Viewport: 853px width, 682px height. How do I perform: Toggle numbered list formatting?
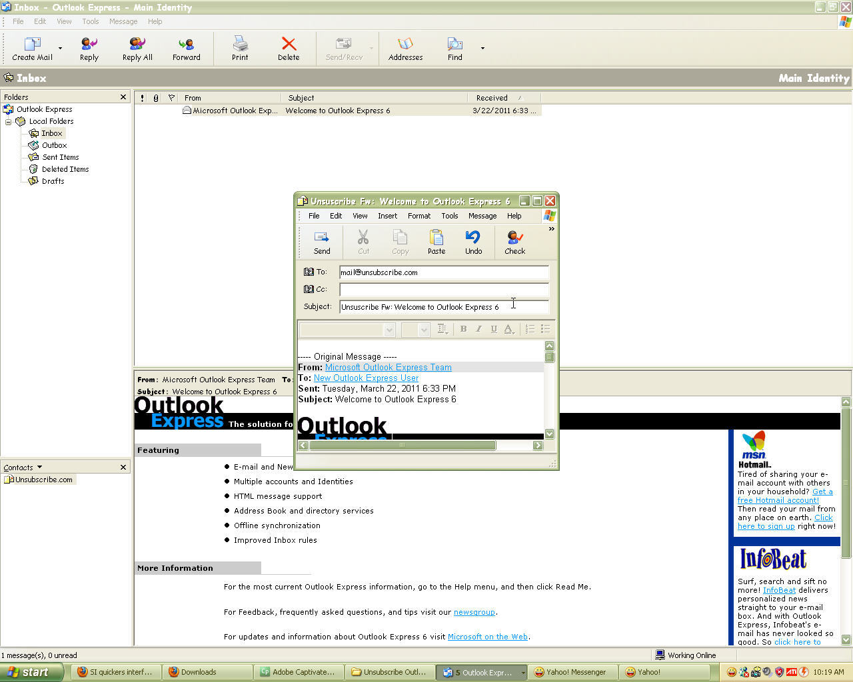530,329
